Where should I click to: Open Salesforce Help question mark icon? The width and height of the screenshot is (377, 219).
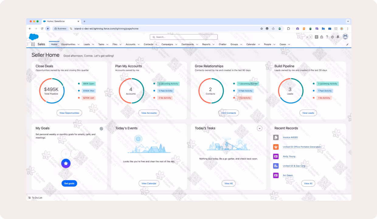pyautogui.click(x=327, y=37)
